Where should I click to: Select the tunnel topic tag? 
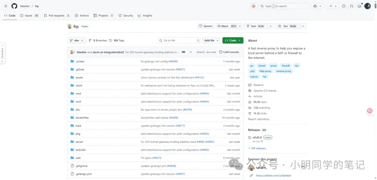point(261,66)
